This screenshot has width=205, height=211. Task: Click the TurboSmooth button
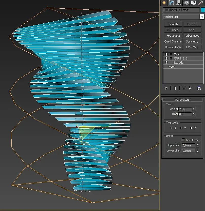(192, 36)
